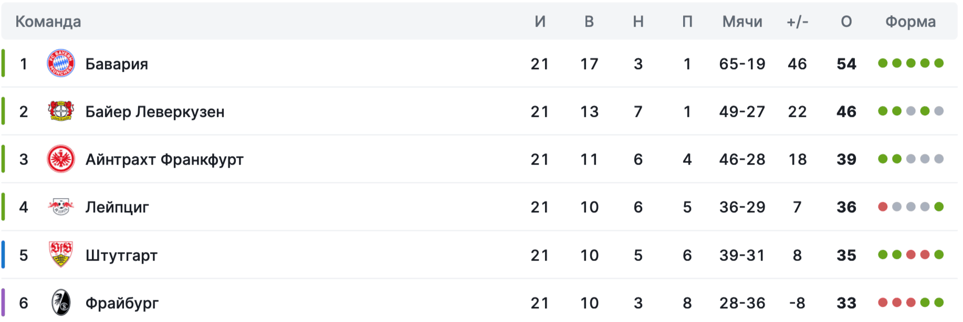Sort table by the О points column
The width and height of the screenshot is (963, 322).
[x=846, y=22]
